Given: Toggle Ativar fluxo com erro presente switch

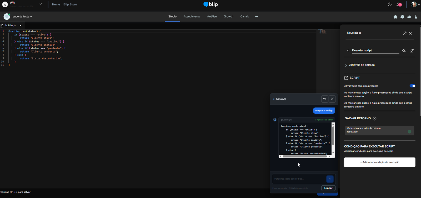Looking at the screenshot, I should 412,86.
